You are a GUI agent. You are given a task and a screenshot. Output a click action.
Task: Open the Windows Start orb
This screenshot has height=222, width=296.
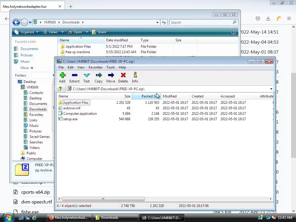point(8,217)
